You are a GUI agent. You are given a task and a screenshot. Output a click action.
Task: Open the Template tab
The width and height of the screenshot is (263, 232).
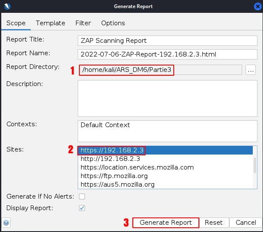click(x=50, y=23)
